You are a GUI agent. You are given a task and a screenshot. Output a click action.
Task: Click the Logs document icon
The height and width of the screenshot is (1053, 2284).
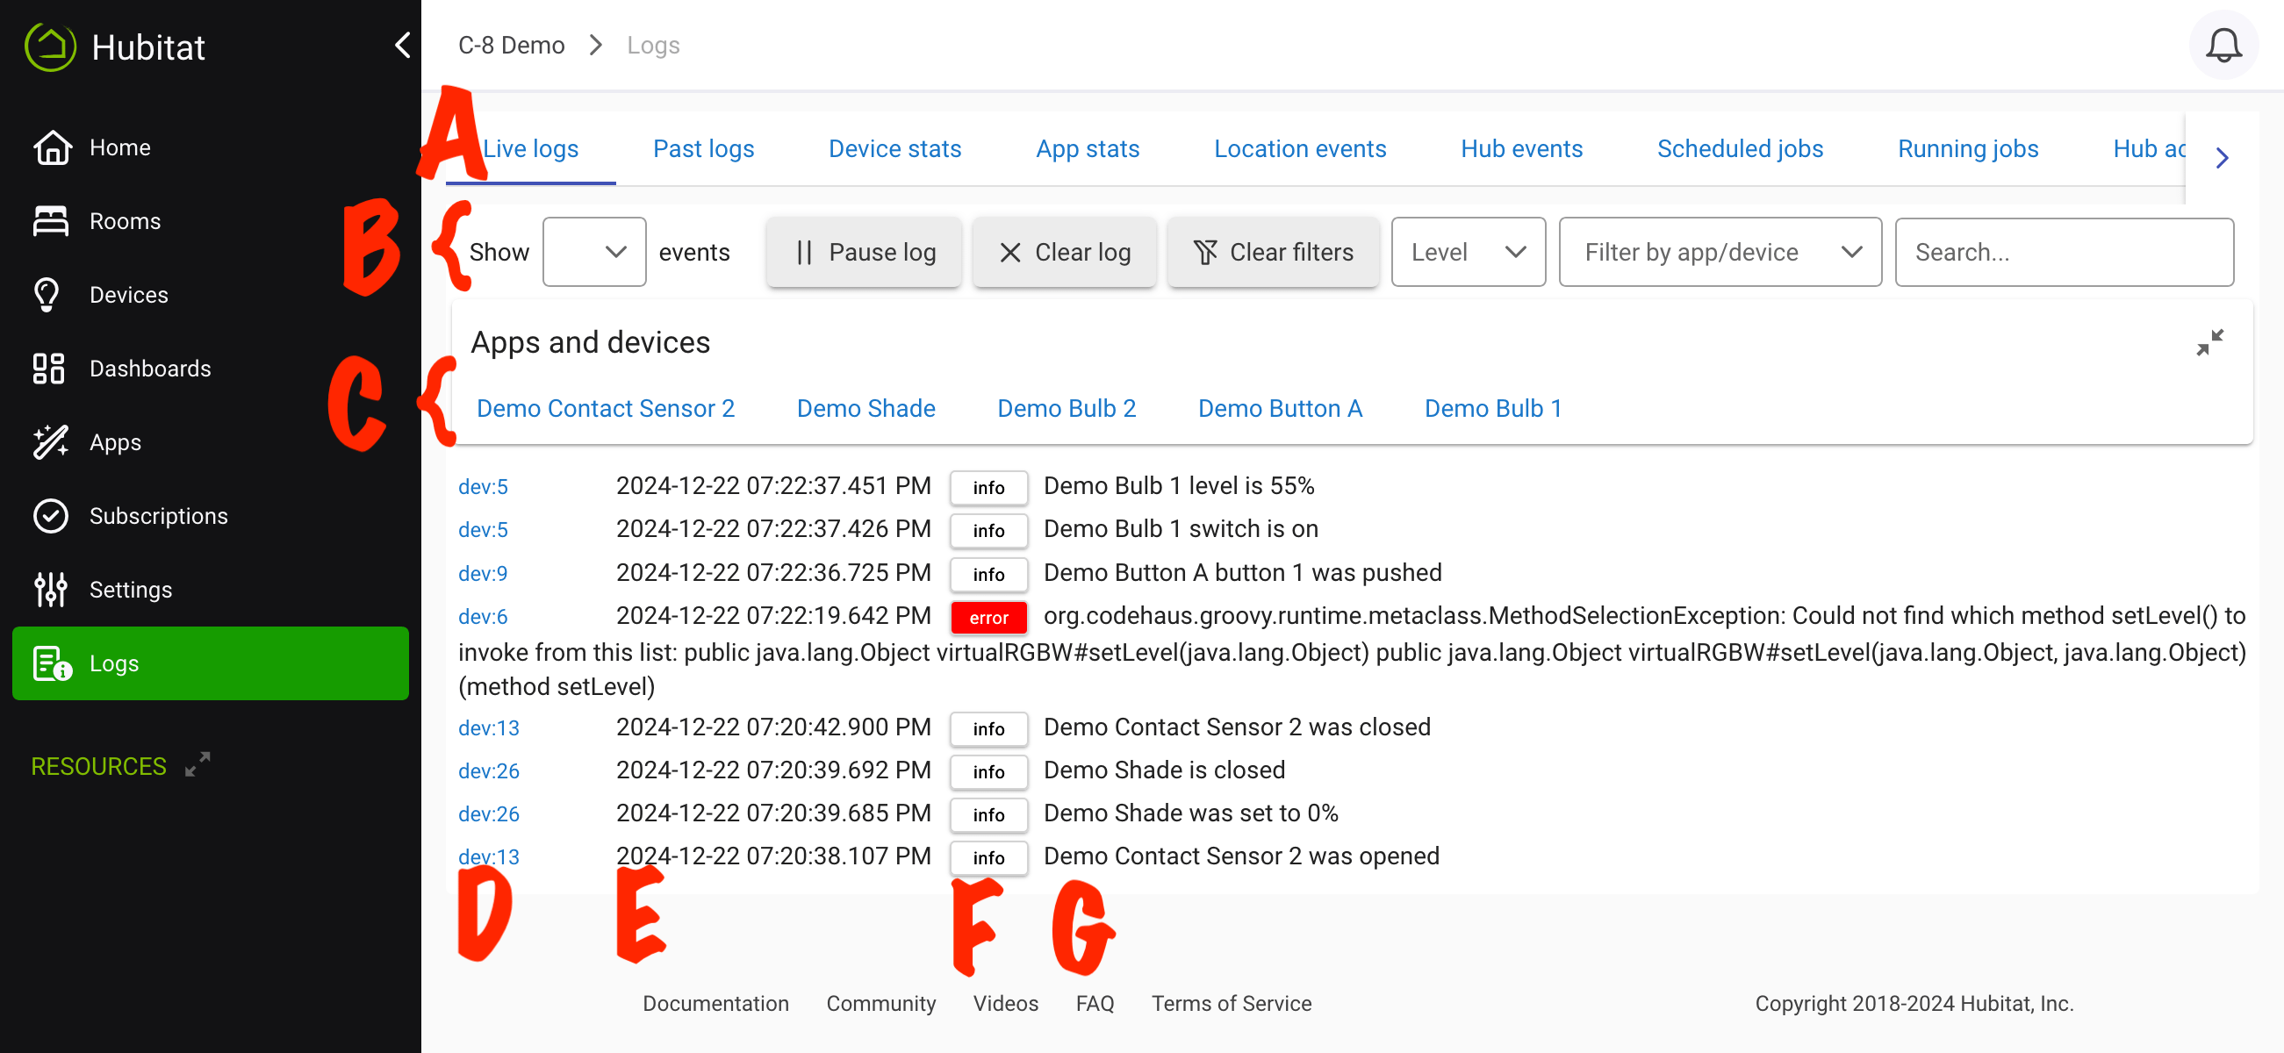[52, 663]
